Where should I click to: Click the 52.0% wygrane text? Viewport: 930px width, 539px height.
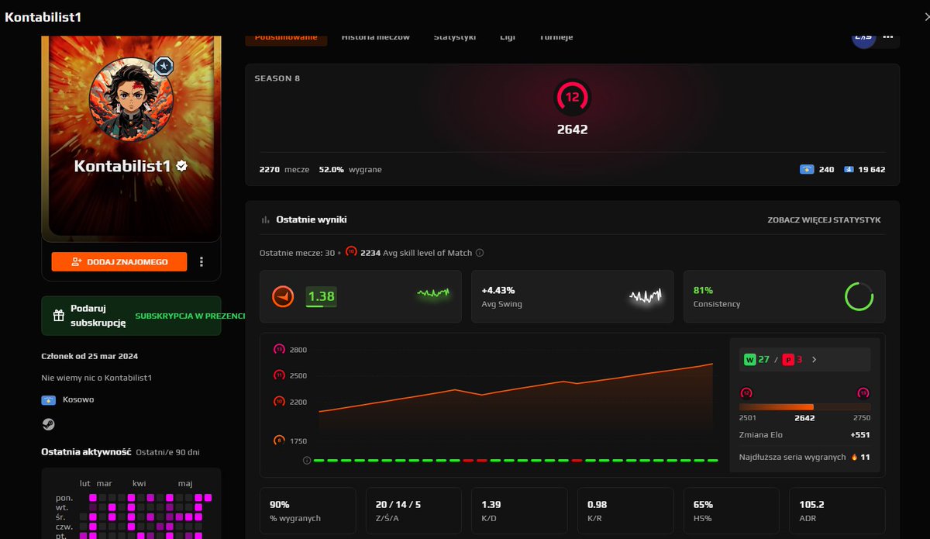click(x=350, y=169)
